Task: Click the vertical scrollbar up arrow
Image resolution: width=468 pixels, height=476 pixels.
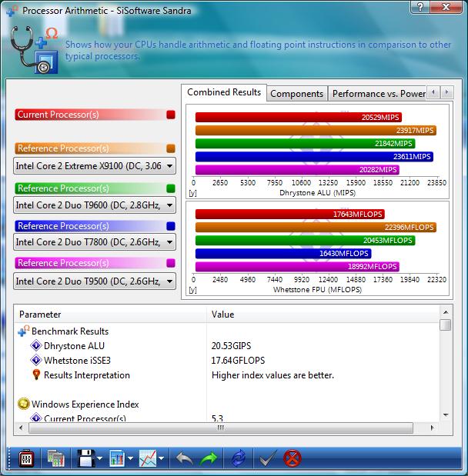Action: 446,312
